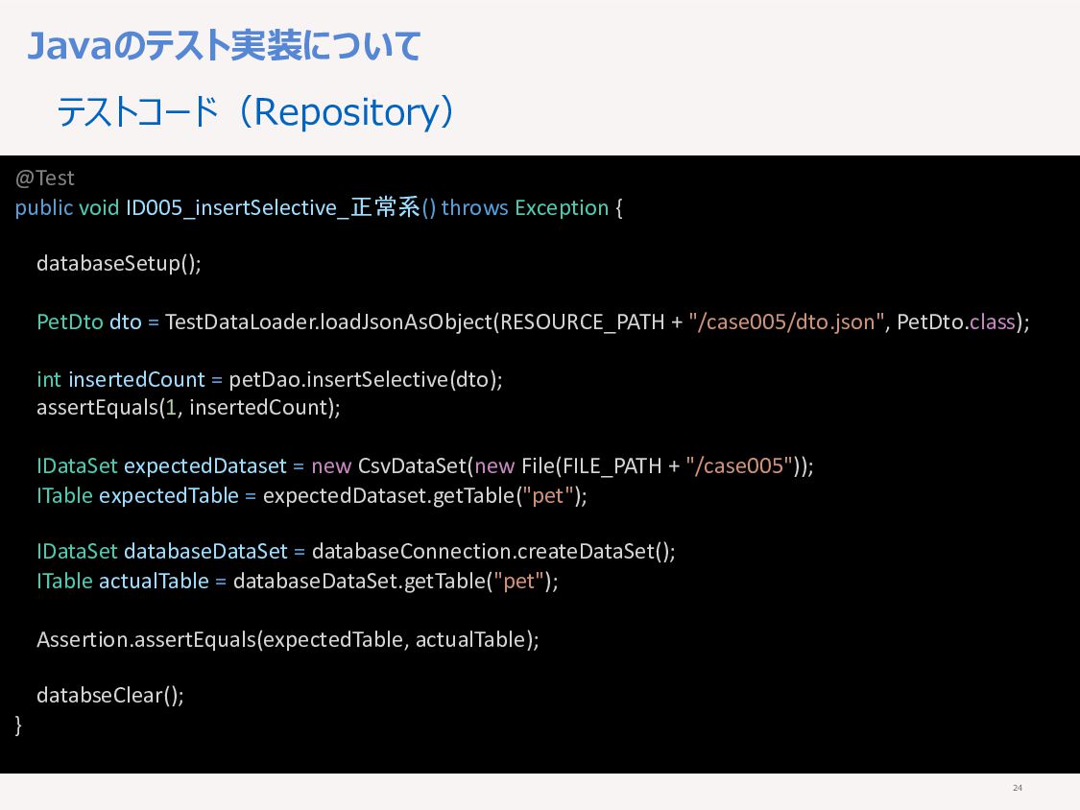The height and width of the screenshot is (810, 1080).
Task: Click 'throws Exception' in the method signature
Action: (525, 207)
